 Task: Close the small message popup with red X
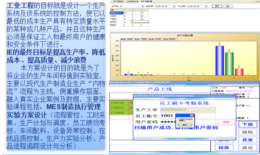coord(192,116)
